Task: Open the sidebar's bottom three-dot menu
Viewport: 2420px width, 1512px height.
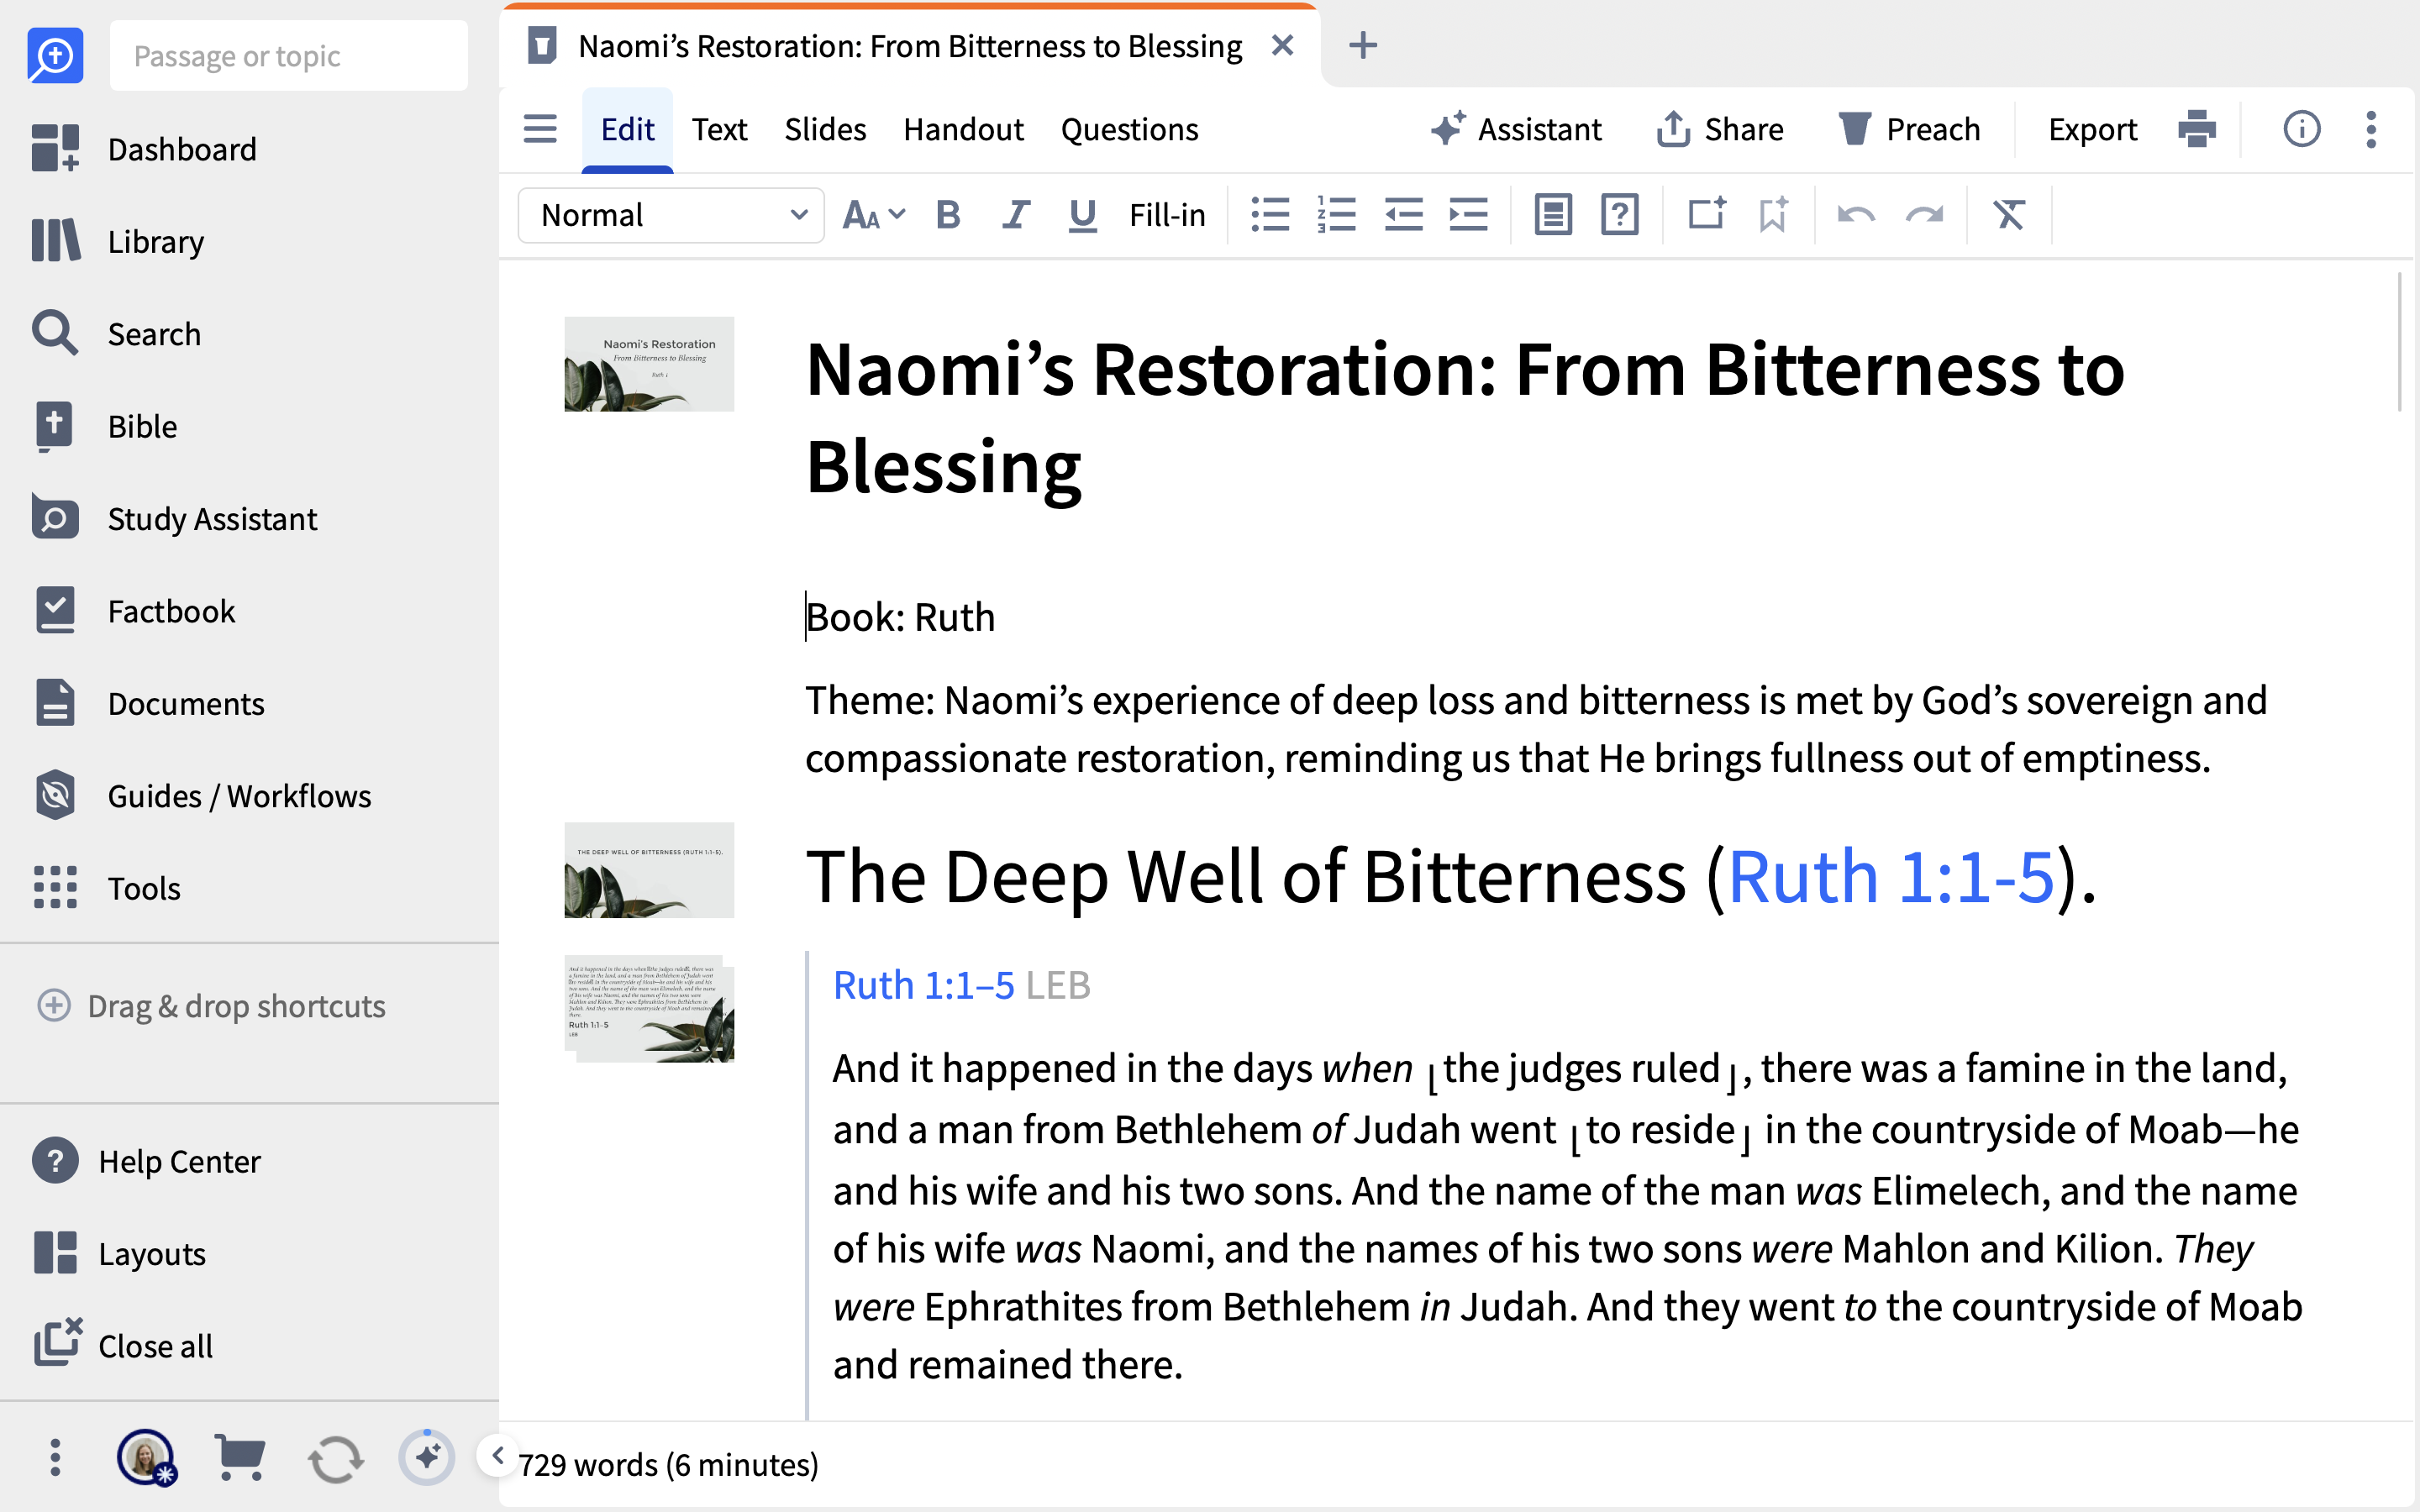Action: [55, 1458]
